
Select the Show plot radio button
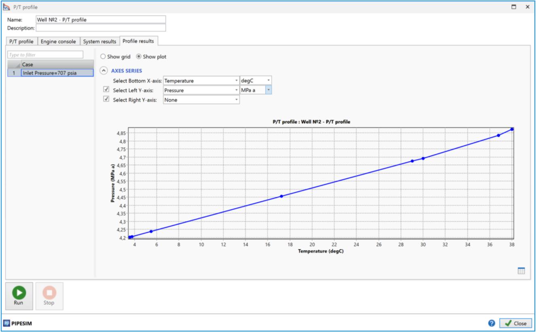click(x=139, y=57)
